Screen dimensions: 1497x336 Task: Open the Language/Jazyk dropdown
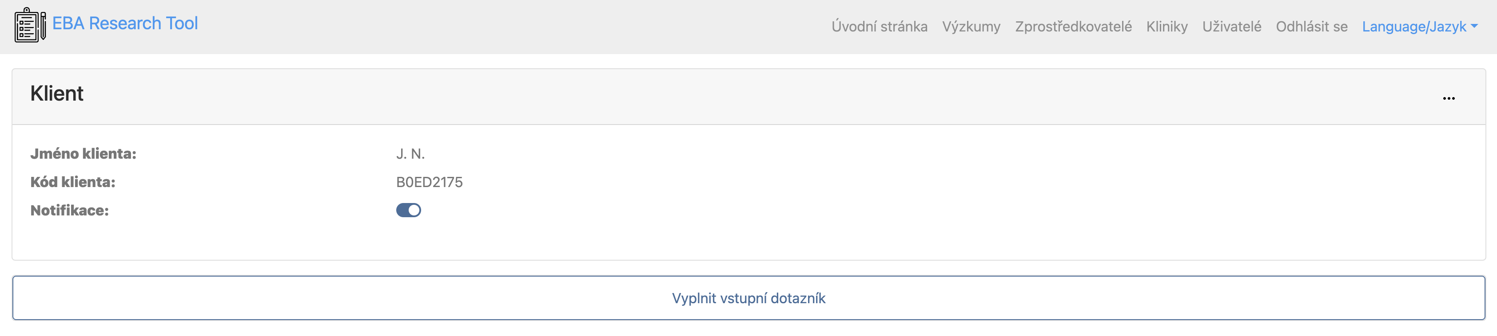1413,27
